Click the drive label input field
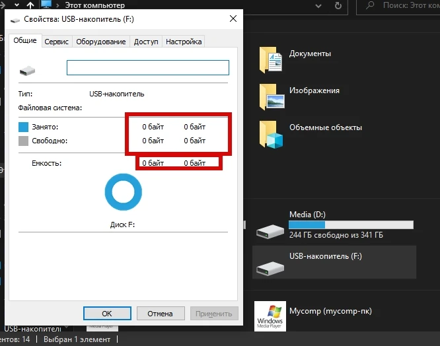The height and width of the screenshot is (346, 440). 148,67
